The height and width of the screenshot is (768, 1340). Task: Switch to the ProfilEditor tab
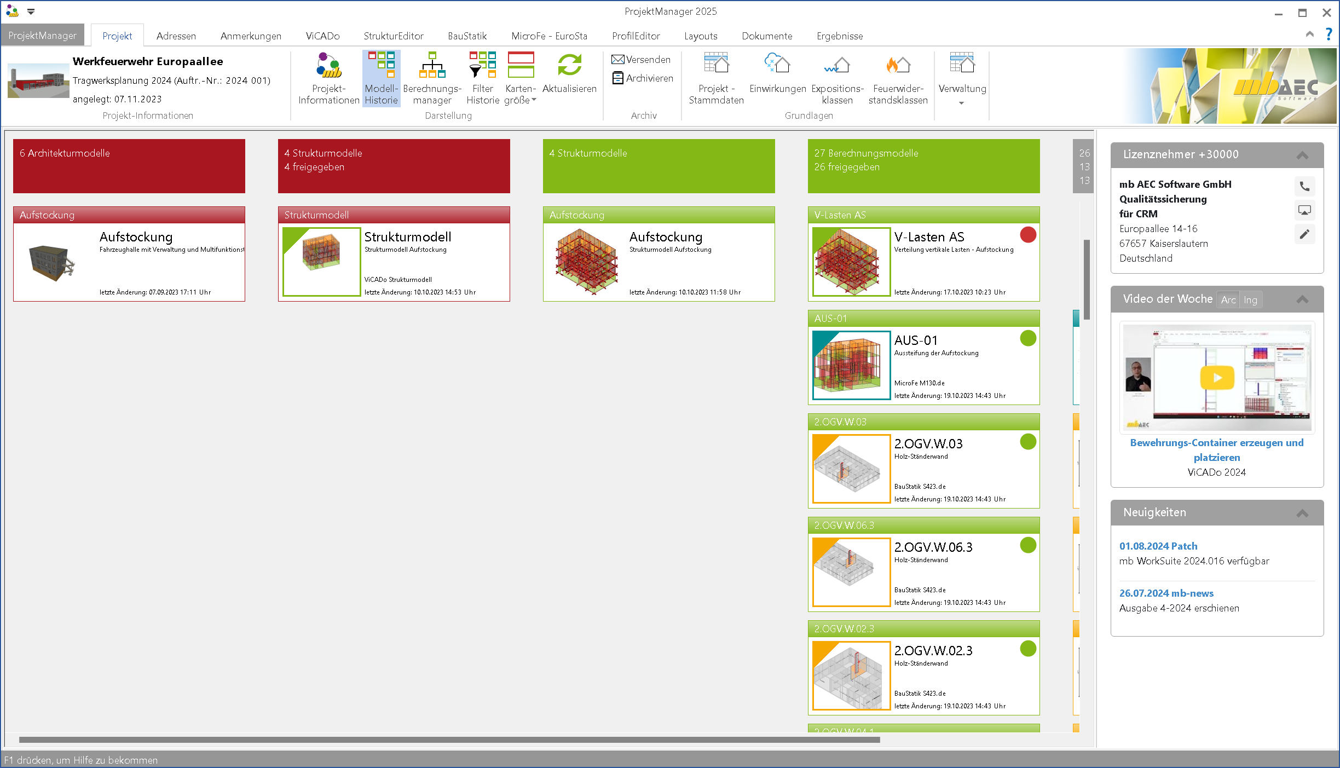(x=636, y=36)
